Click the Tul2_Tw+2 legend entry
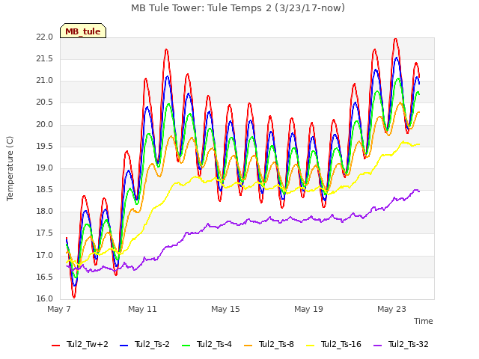Viewport: 479px width, 359px height. point(80,344)
